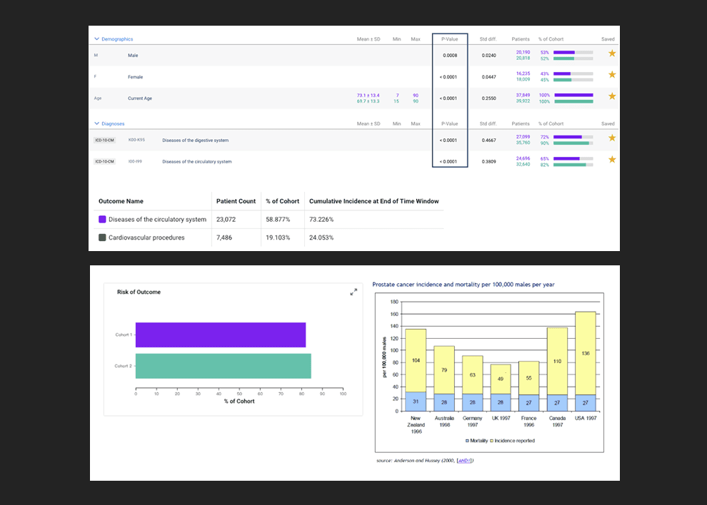Select the green Cohort 2 bar
This screenshot has height=505, width=707.
click(x=223, y=366)
